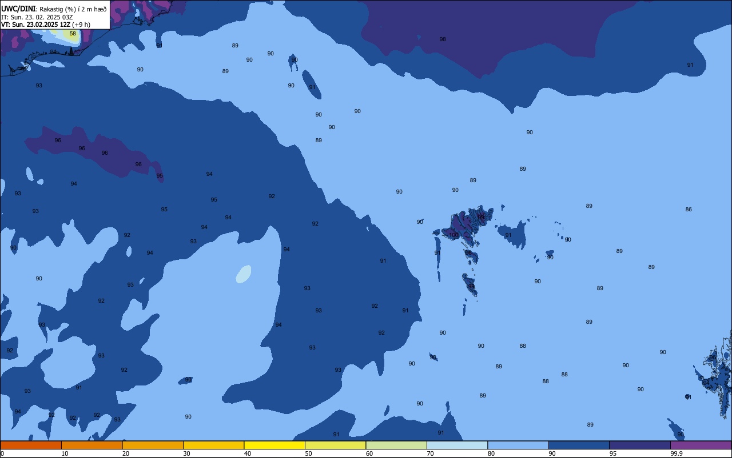Click the humidity value 86 on the map
This screenshot has width=732, height=458.
[689, 210]
